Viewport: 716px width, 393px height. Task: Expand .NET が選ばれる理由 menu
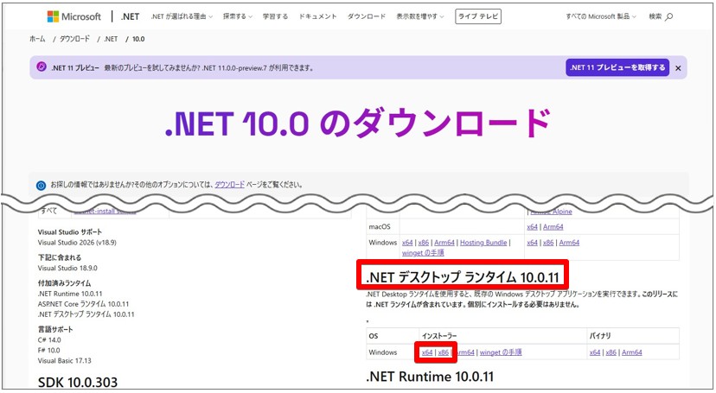182,16
